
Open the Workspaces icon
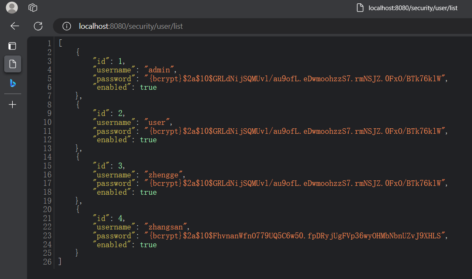pos(33,8)
